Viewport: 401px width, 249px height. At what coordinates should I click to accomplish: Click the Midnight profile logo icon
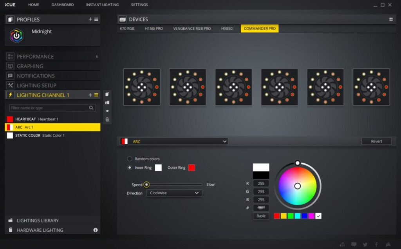16,36
